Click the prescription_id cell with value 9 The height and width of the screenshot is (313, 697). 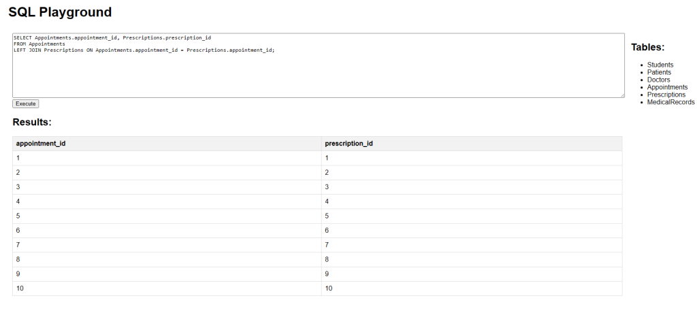coord(472,274)
